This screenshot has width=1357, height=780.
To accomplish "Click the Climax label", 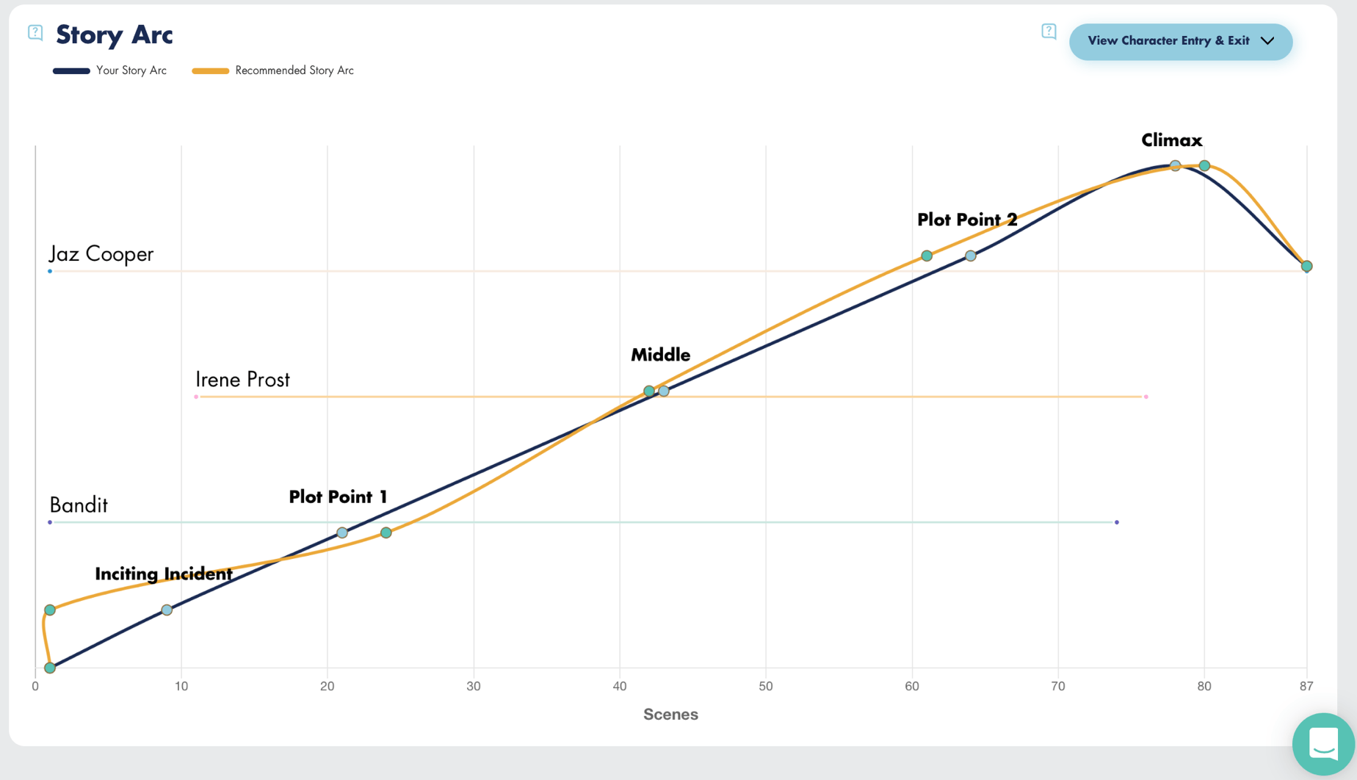I will pos(1171,140).
